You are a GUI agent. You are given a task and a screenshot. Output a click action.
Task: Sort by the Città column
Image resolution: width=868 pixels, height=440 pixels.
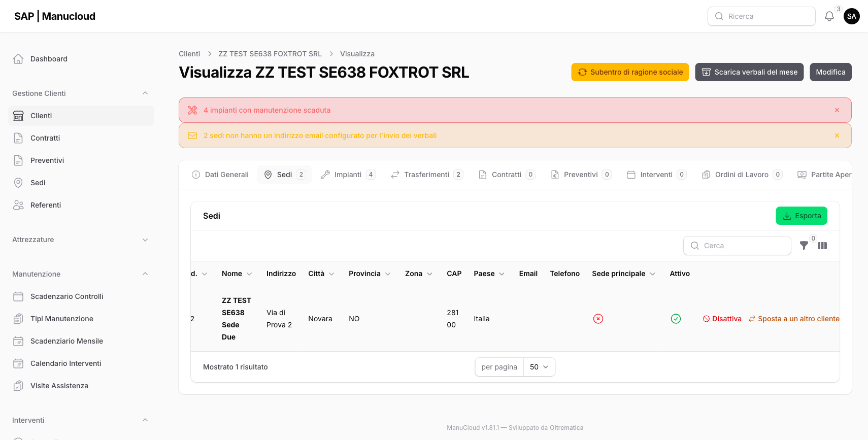(321, 274)
